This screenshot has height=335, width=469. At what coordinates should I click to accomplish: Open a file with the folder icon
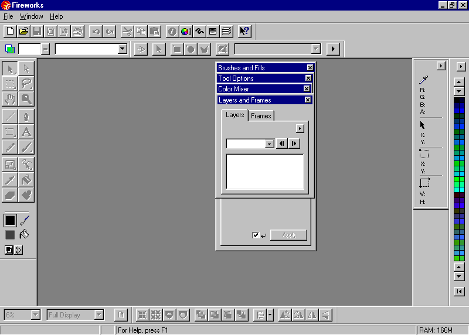coord(23,32)
